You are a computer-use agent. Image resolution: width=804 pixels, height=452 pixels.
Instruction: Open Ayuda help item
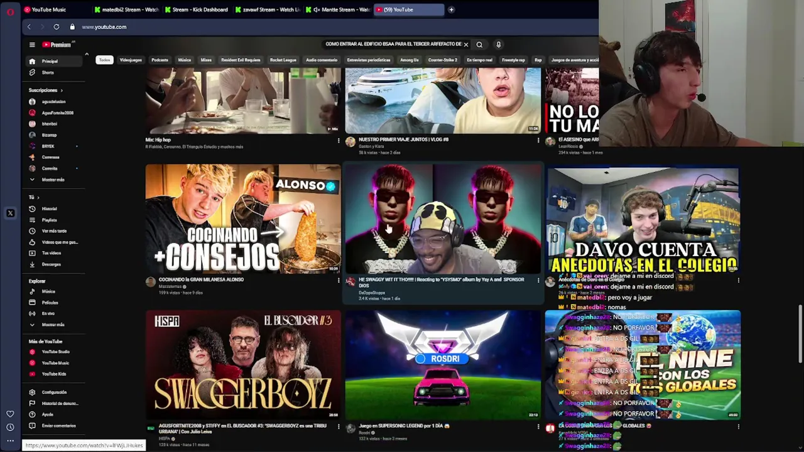point(55,415)
